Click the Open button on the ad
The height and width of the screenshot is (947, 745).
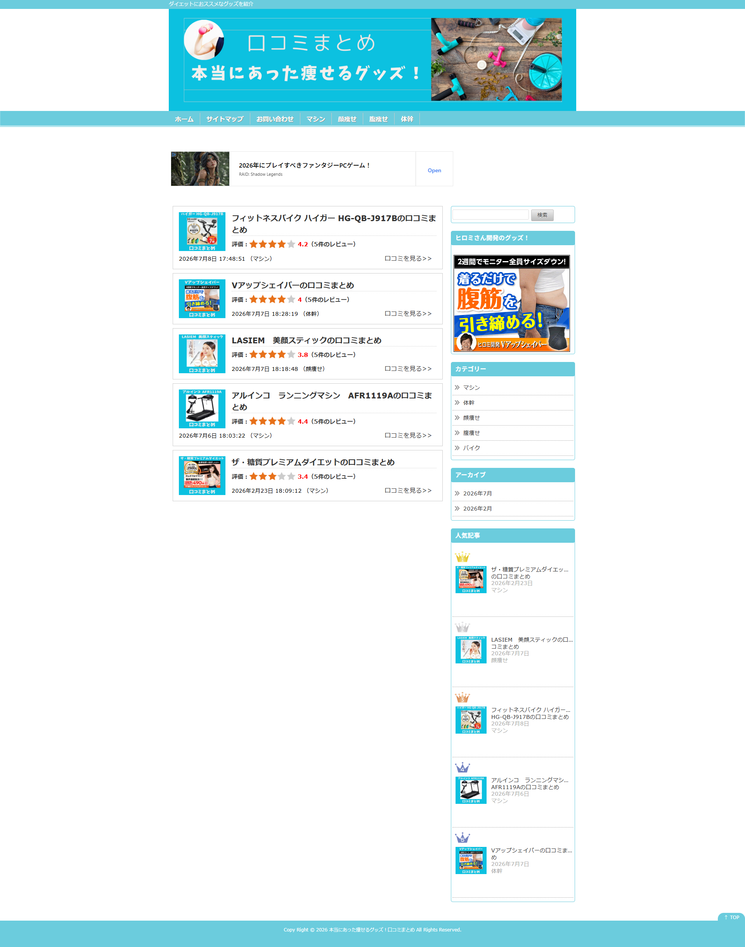434,170
